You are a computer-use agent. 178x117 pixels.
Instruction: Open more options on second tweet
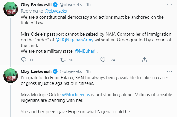[169, 71]
